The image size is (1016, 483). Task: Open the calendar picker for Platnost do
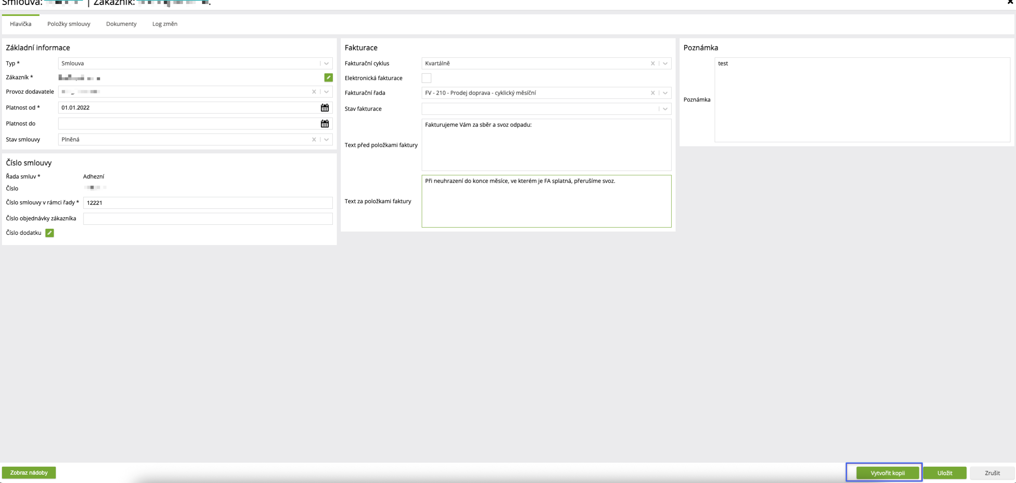324,124
